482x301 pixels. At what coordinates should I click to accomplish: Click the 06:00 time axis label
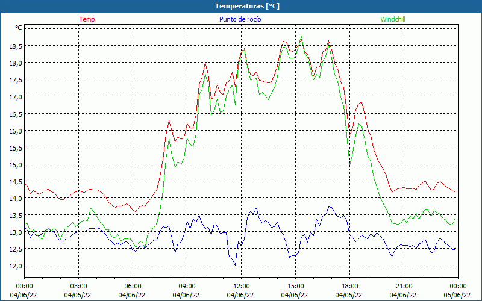(133, 287)
